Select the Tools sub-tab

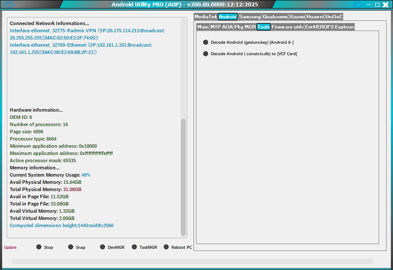264,27
